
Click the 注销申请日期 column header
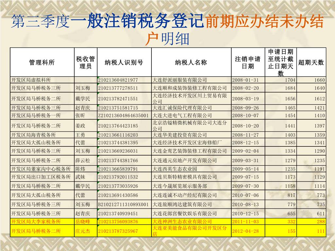(248, 62)
